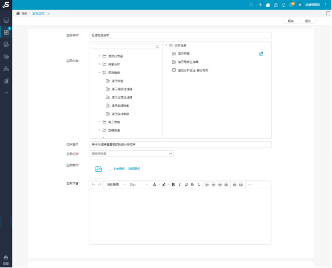Viewport: 332px width, 268px height.
Task: Collapse the 分析报表 folder
Action: tap(166, 46)
